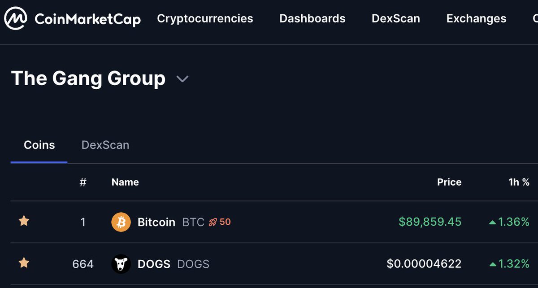Switch to the Coins tab
538x288 pixels.
point(39,145)
